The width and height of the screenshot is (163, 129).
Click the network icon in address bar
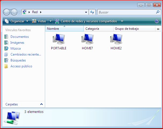24,12
